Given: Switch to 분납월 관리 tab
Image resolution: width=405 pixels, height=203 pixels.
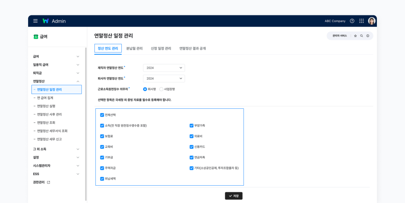Looking at the screenshot, I should [x=134, y=48].
